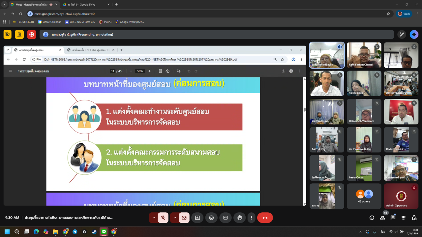Show the participants list
Screen dimensions: 422x237
tap(382, 218)
